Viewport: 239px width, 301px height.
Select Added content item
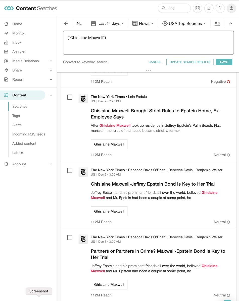click(x=24, y=143)
